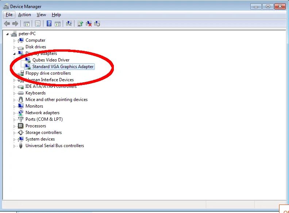Click the blue Help question-mark icon
Screen dimensions: 289x213
(49, 23)
